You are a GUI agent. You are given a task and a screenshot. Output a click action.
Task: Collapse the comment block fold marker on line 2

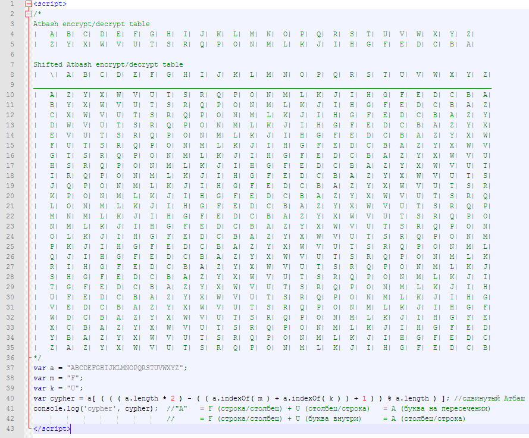[x=29, y=14]
